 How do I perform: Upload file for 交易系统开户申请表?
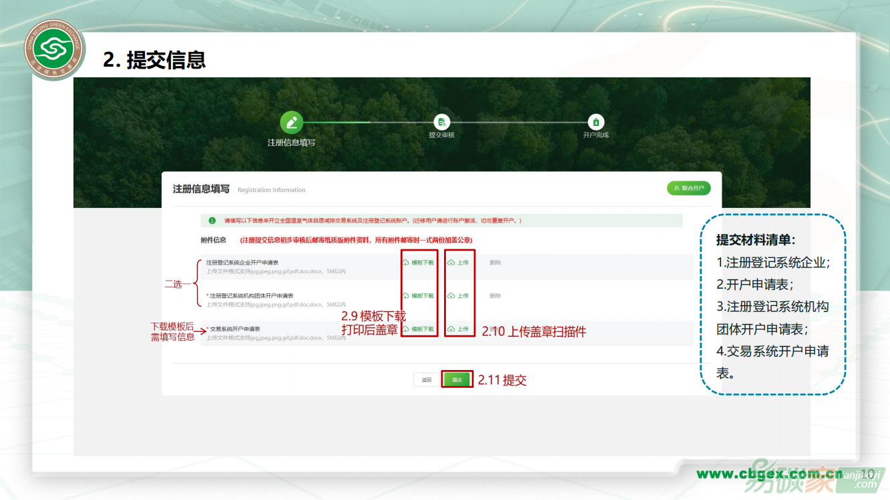(459, 329)
